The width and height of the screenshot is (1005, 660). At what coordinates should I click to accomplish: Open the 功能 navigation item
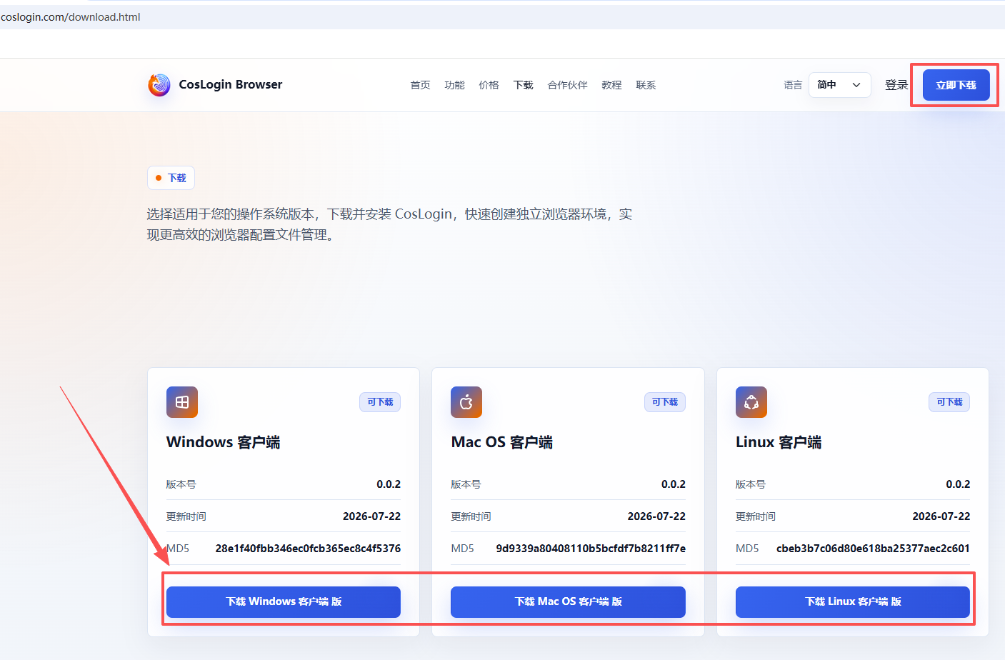click(454, 85)
